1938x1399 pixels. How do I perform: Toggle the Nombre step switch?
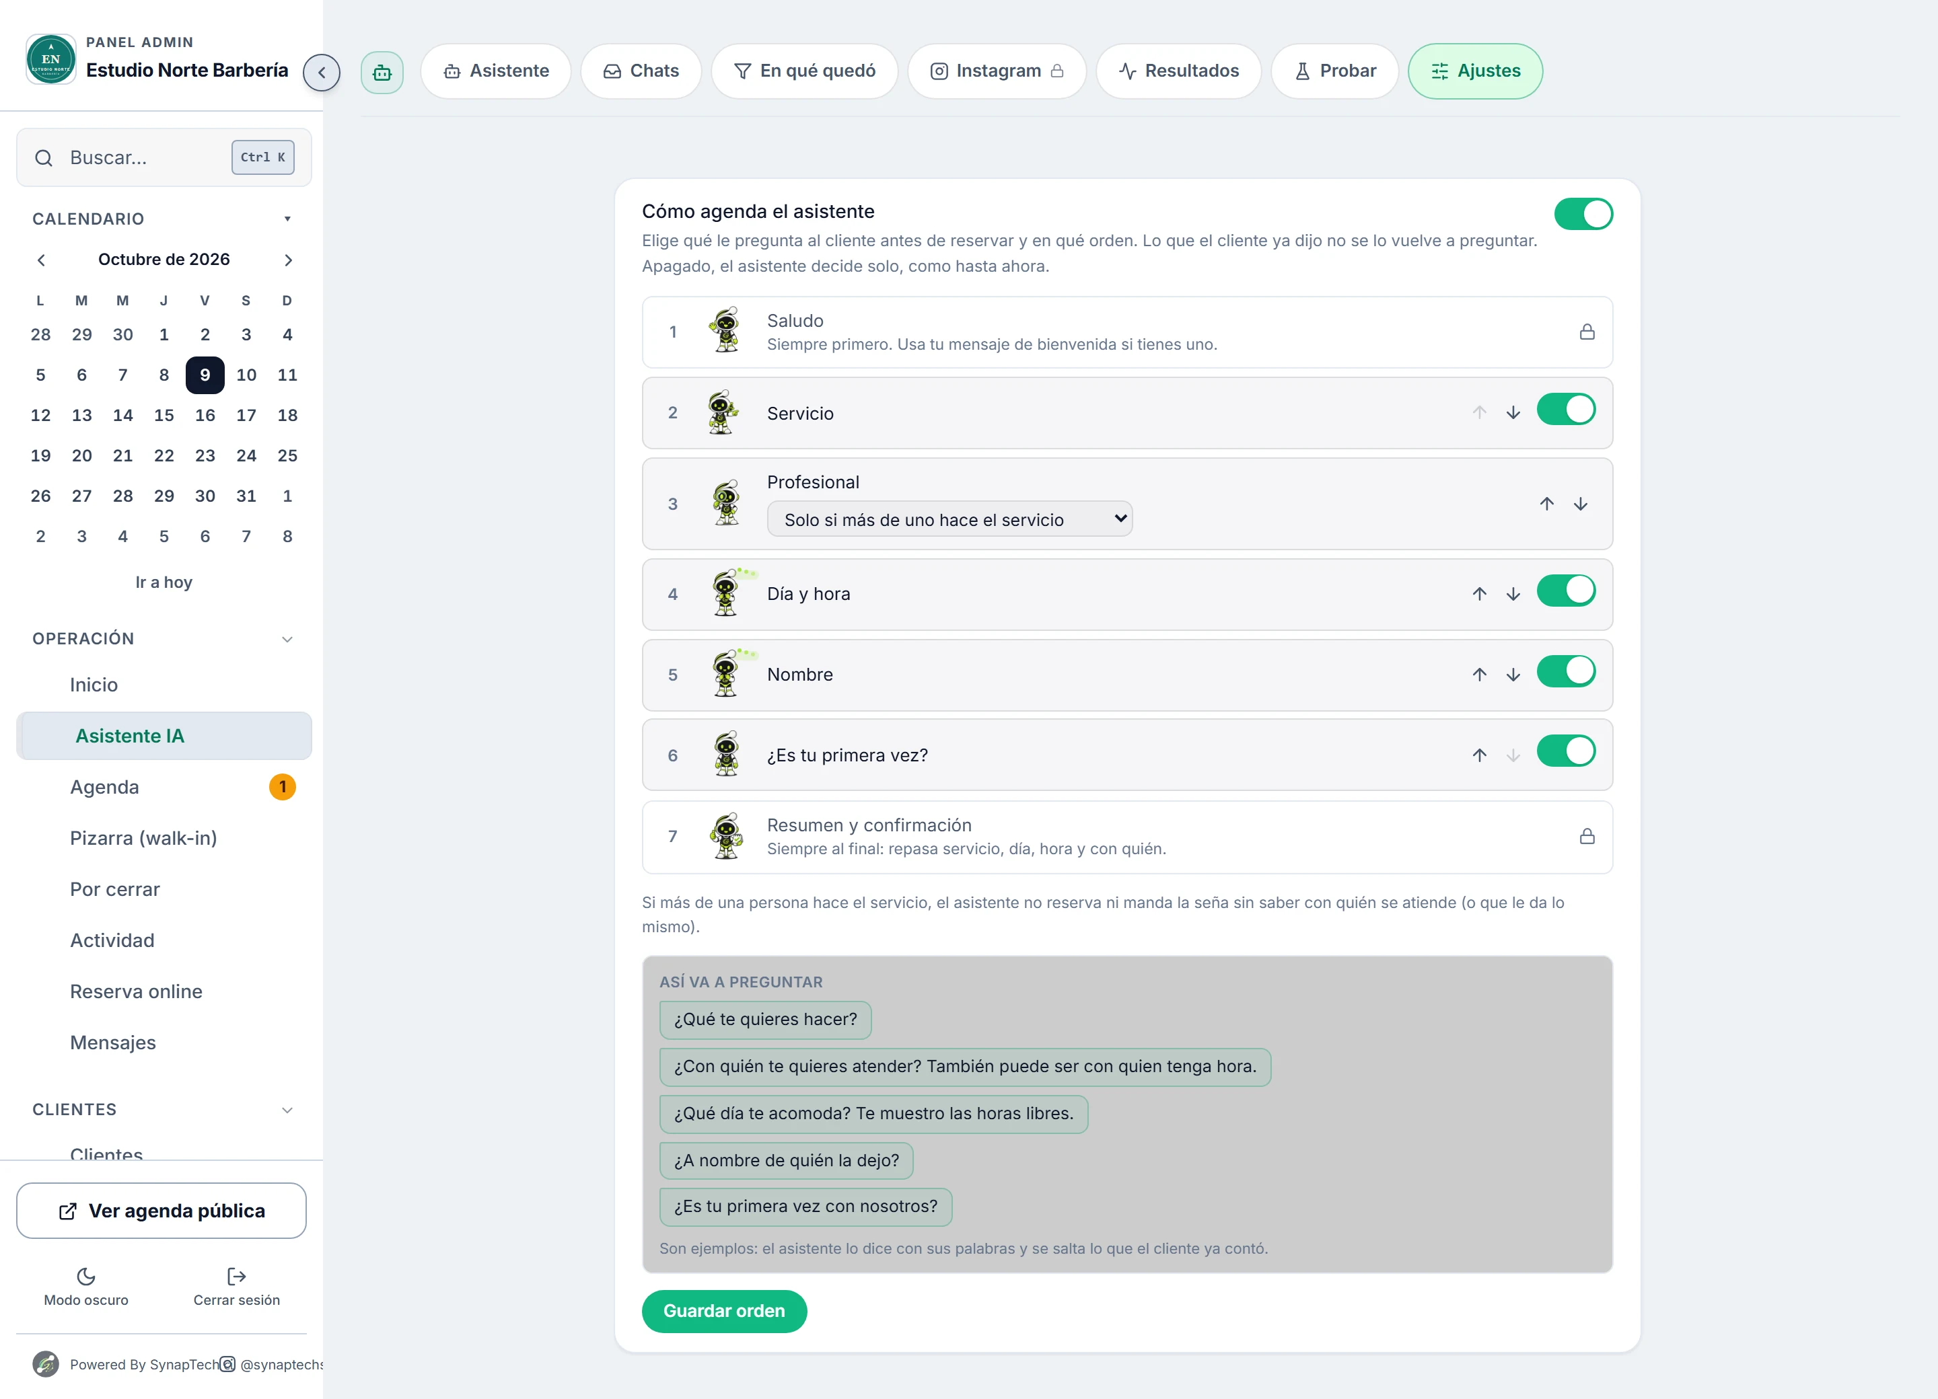(1565, 671)
